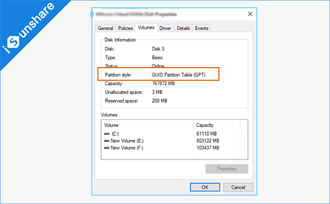Open the Driver tab

point(165,28)
